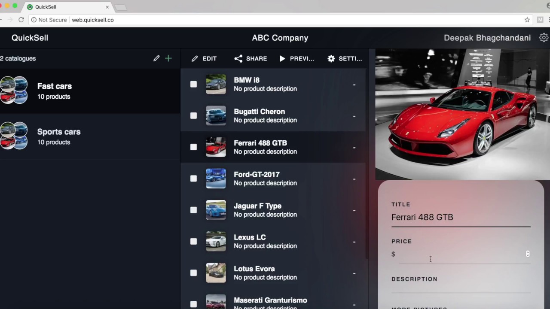Screen dimensions: 550x309
Task: Click the Ferrari 488 GTB thumbnail
Action: click(x=216, y=147)
